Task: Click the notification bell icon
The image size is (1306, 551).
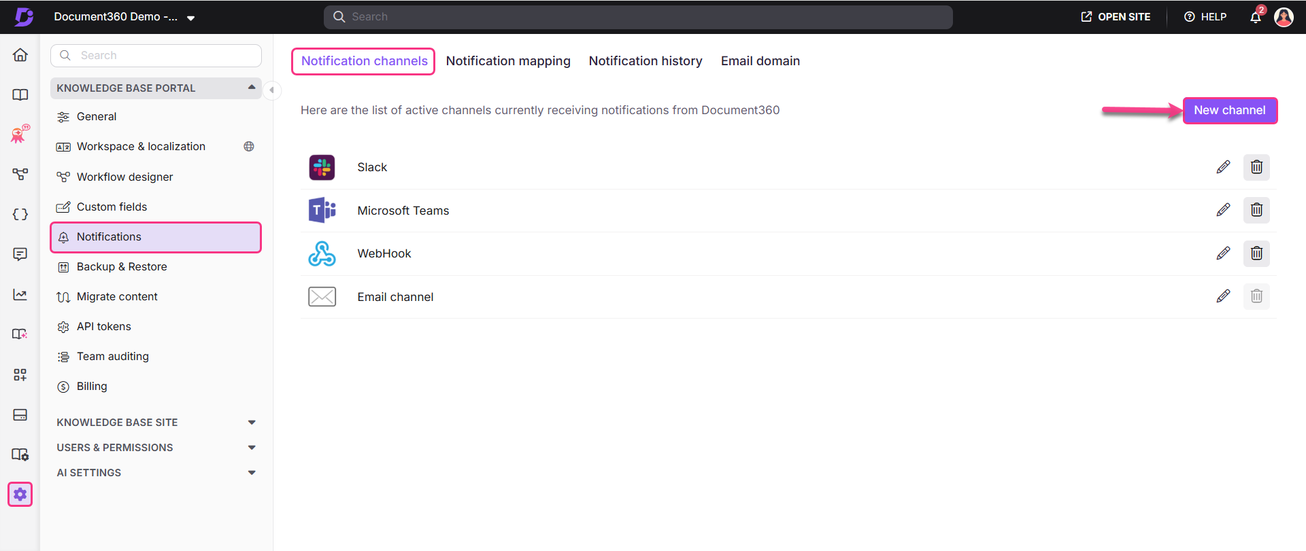Action: 1256,17
